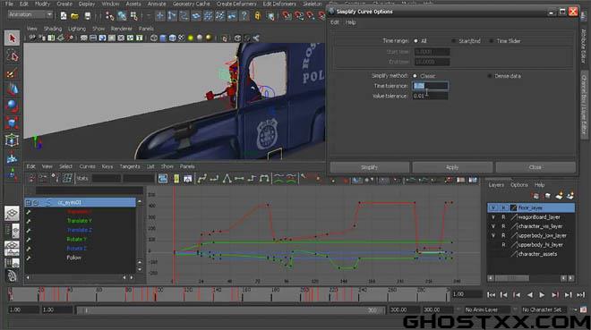Select Time Slider range radio button
The width and height of the screenshot is (591, 330).
coord(491,40)
